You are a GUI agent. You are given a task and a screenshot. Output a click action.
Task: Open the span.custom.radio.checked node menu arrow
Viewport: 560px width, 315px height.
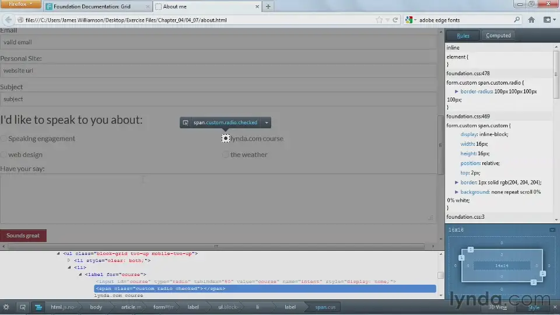tap(267, 123)
